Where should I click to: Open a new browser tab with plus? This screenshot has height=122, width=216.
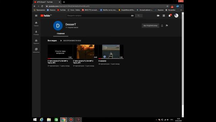tap(64, 2)
